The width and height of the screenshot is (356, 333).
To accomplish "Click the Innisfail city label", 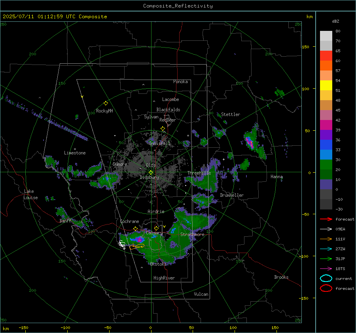I will pos(159,143).
